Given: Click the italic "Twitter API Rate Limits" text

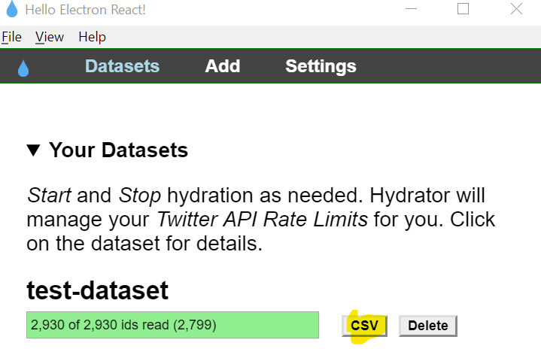Looking at the screenshot, I should tap(262, 220).
